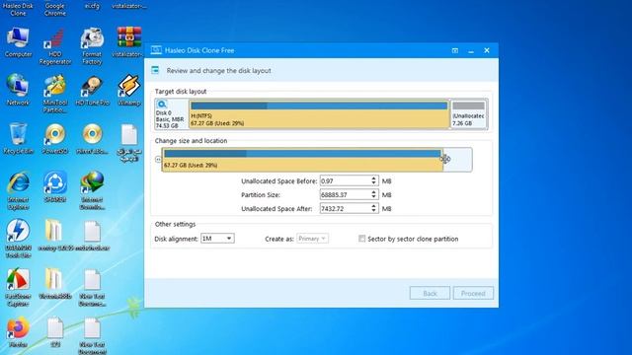This screenshot has height=355, width=632.
Task: Open DAEMON Tools Lite shortcut
Action: [18, 239]
